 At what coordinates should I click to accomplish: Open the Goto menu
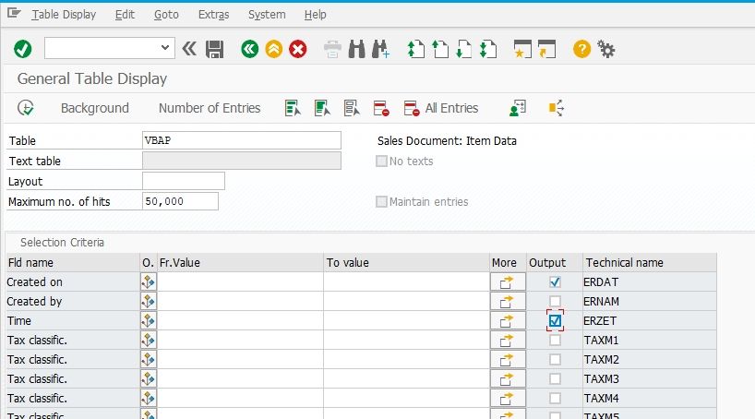tap(167, 15)
